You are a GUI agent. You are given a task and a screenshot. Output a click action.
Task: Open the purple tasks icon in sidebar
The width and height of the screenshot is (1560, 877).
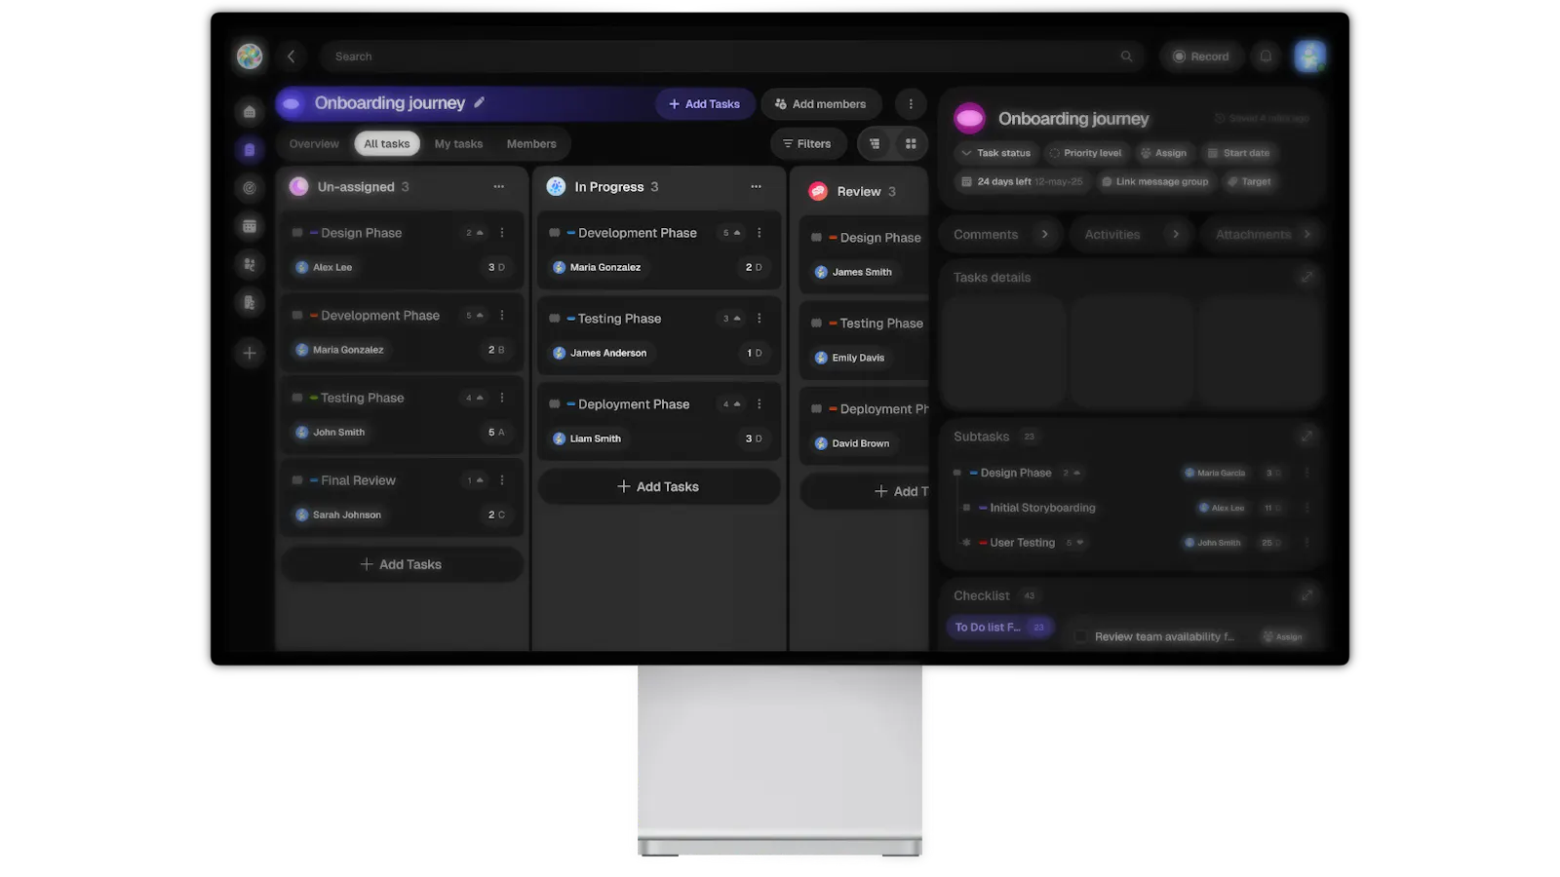point(250,150)
